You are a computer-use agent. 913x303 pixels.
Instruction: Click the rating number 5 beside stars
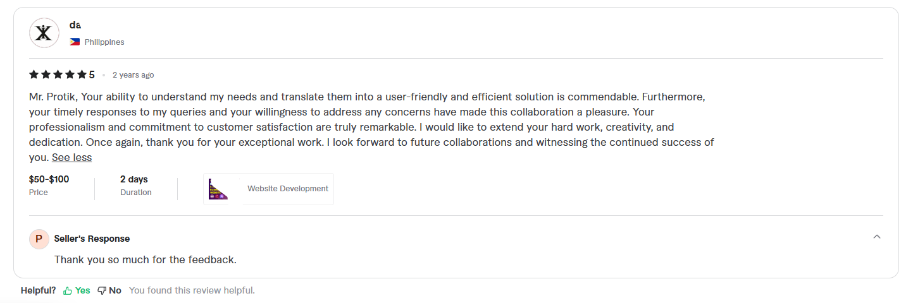[92, 74]
